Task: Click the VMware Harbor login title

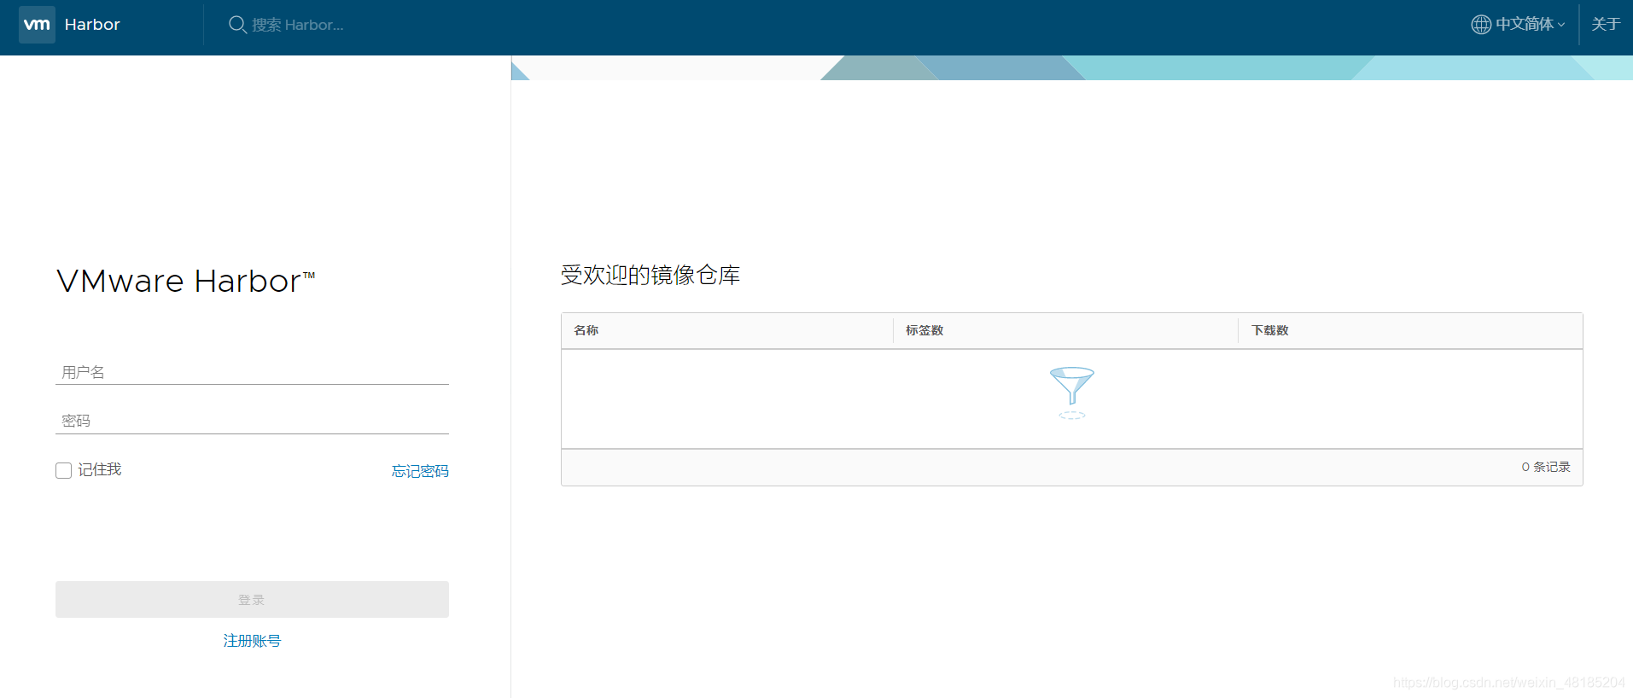Action: pos(186,281)
